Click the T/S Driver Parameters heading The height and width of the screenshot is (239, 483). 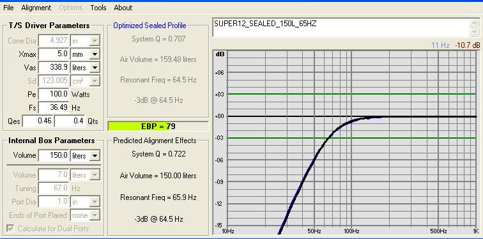pos(49,26)
